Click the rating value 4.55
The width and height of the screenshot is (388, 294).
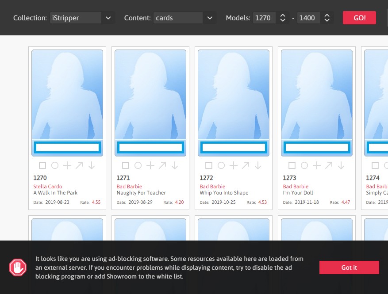(x=96, y=202)
